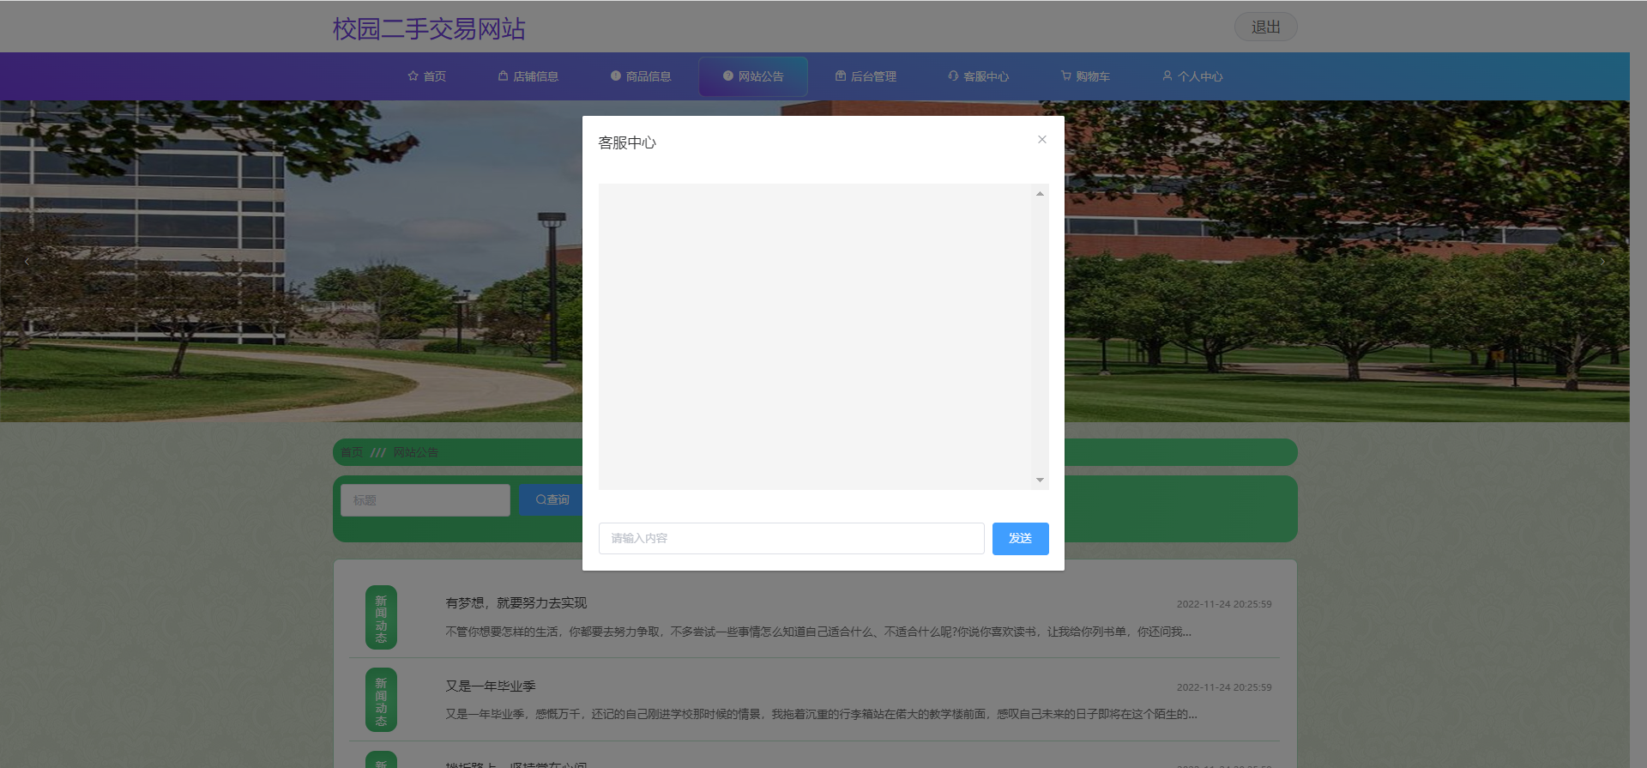Image resolution: width=1647 pixels, height=768 pixels.
Task: Click the cart icon beside 购物车
Action: (x=1066, y=76)
